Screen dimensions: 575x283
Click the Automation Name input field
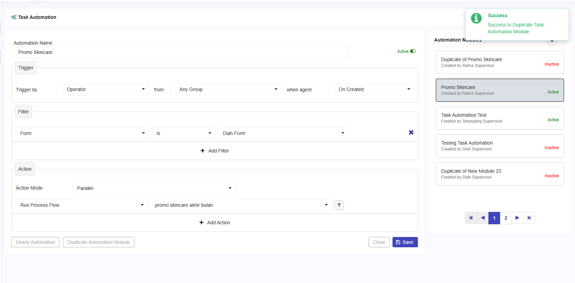pyautogui.click(x=181, y=52)
